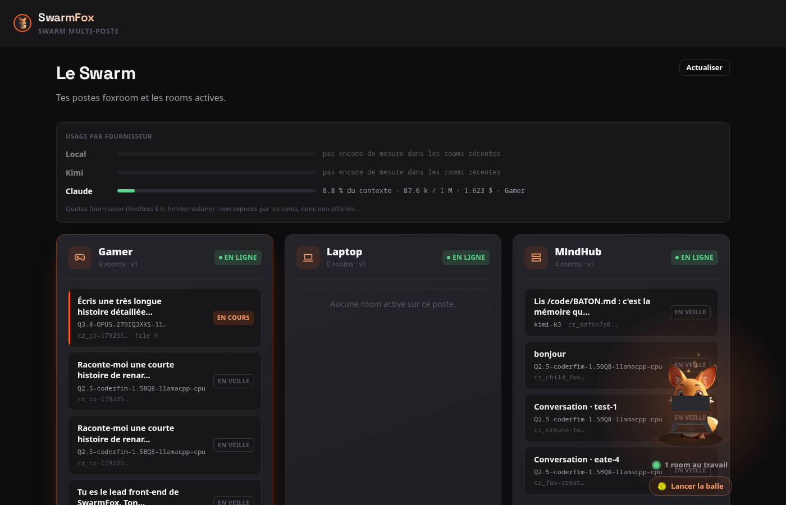786x505 pixels.
Task: Click the Local provider usage bar
Action: click(217, 154)
